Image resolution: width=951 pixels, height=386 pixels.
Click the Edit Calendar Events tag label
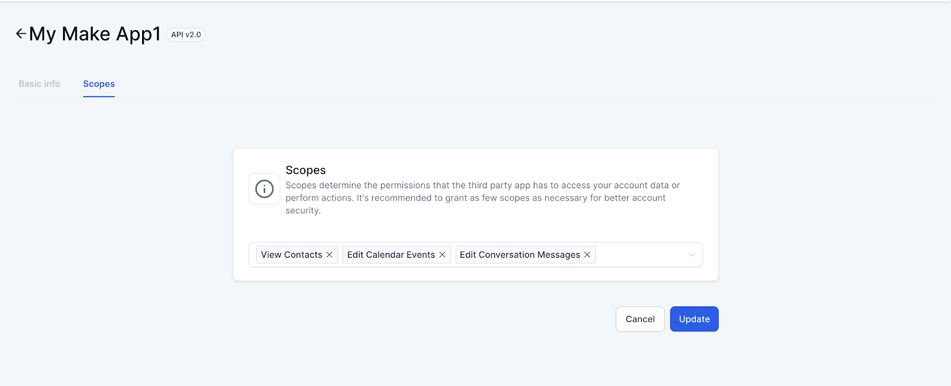(x=391, y=255)
